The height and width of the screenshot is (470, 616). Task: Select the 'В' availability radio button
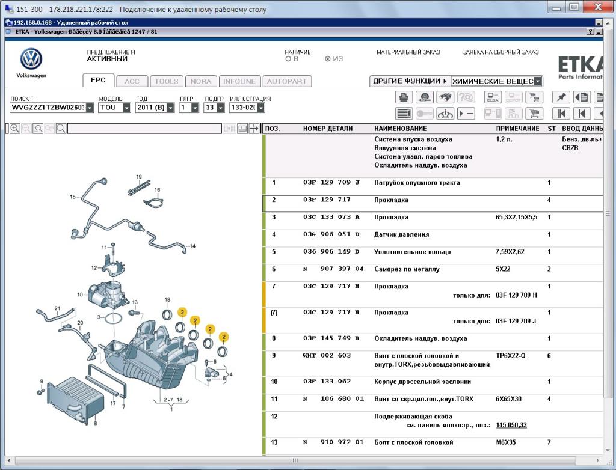point(288,59)
